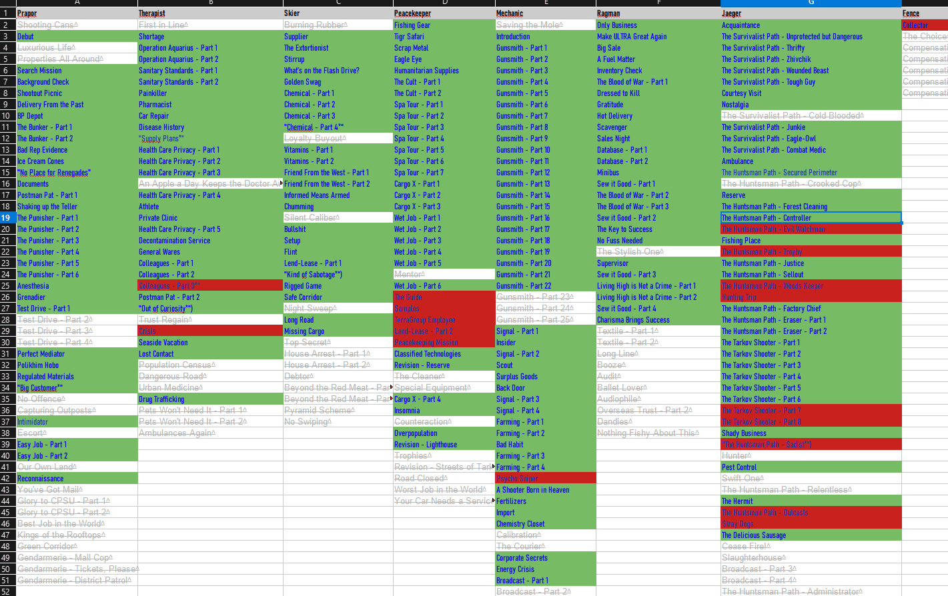Click the Rigged Game cell

[338, 286]
